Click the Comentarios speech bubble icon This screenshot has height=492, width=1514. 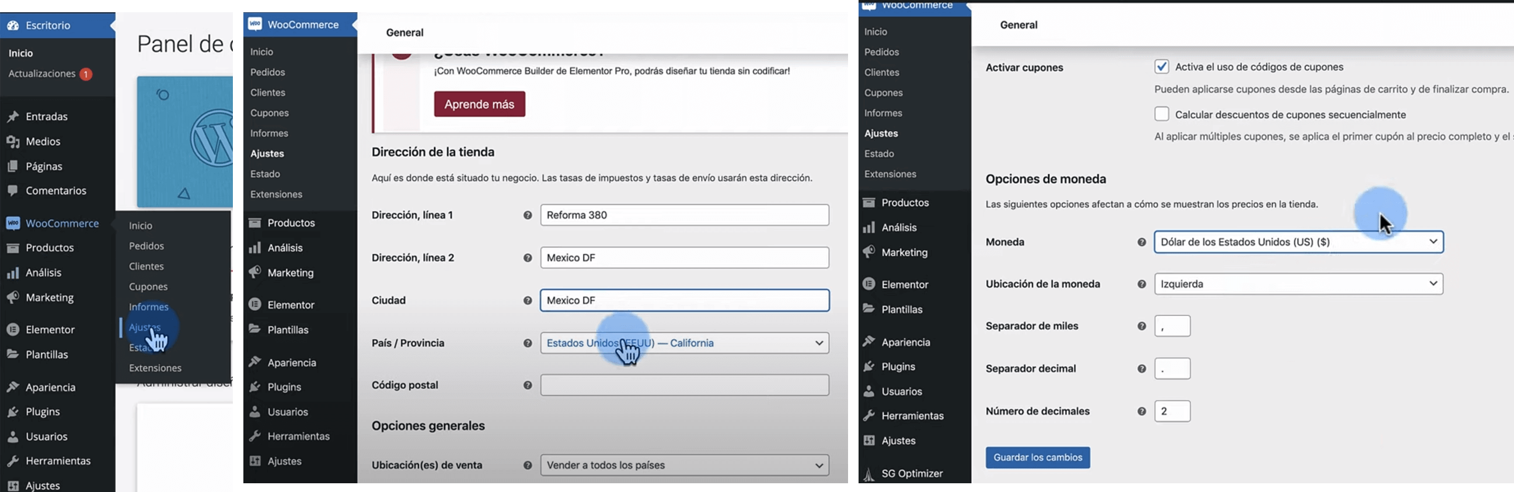click(13, 191)
